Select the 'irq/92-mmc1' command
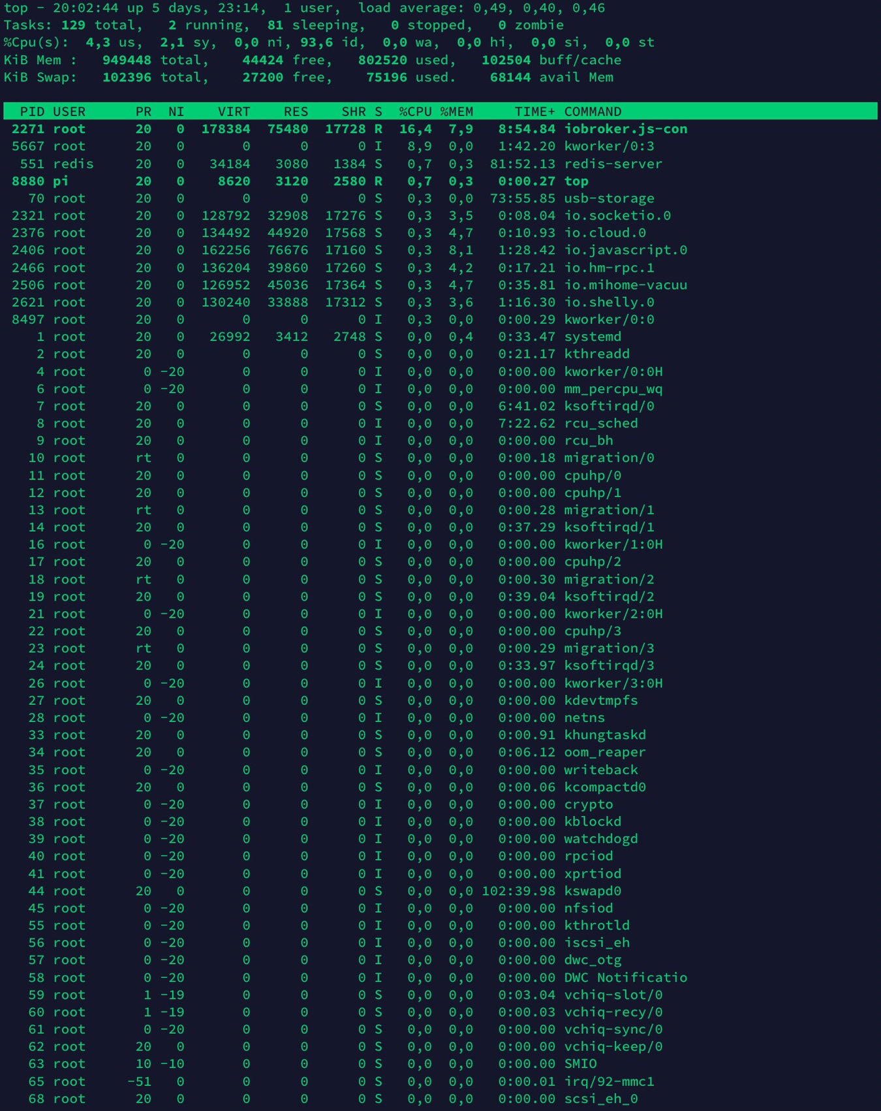881x1111 pixels. [x=610, y=1082]
